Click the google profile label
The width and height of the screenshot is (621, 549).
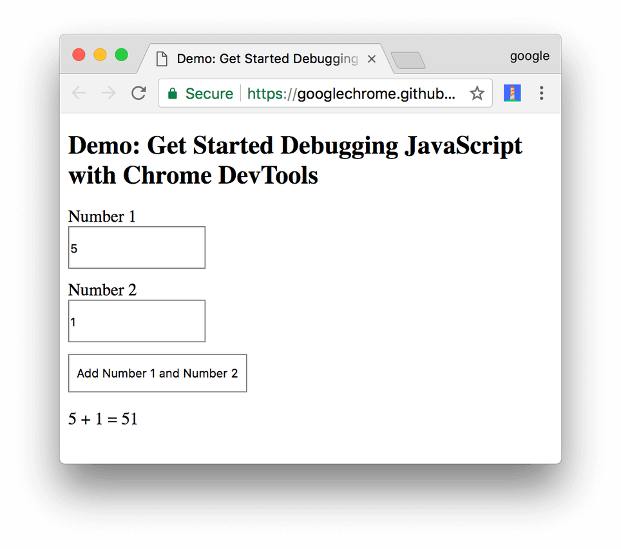[x=530, y=56]
